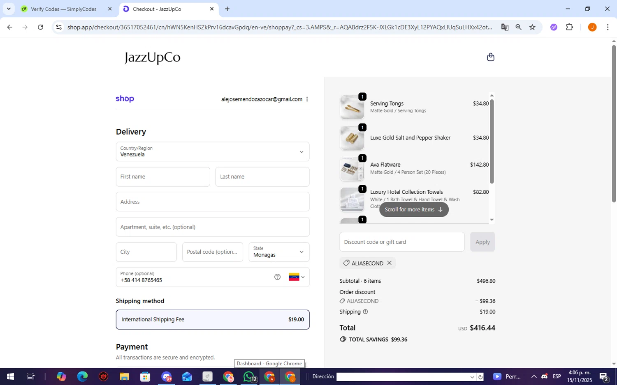Click the site information icon in address bar

(59, 27)
